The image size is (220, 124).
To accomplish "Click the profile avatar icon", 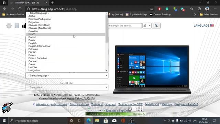I will tap(207, 9).
